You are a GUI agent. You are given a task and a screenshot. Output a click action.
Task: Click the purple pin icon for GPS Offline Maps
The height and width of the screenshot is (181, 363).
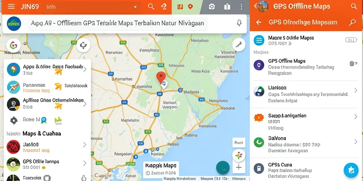pyautogui.click(x=259, y=65)
